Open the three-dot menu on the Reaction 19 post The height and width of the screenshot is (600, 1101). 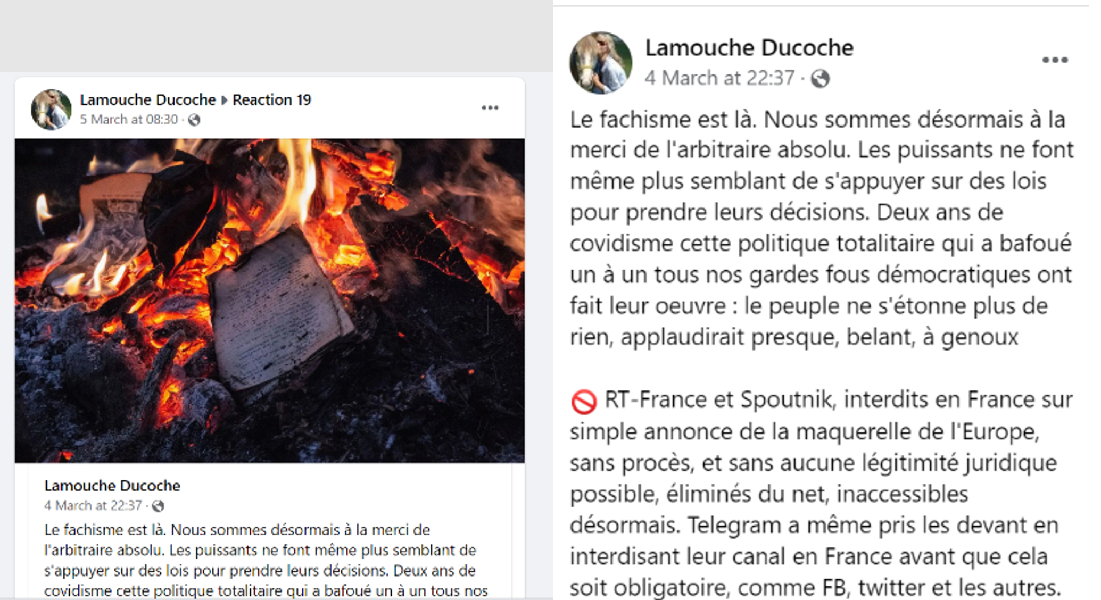pos(490,108)
